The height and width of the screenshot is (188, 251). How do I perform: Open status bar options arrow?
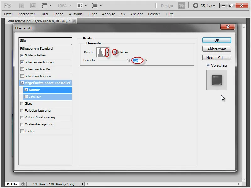[82, 184]
